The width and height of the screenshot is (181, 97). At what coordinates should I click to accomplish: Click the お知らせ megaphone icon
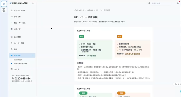click(12, 17)
